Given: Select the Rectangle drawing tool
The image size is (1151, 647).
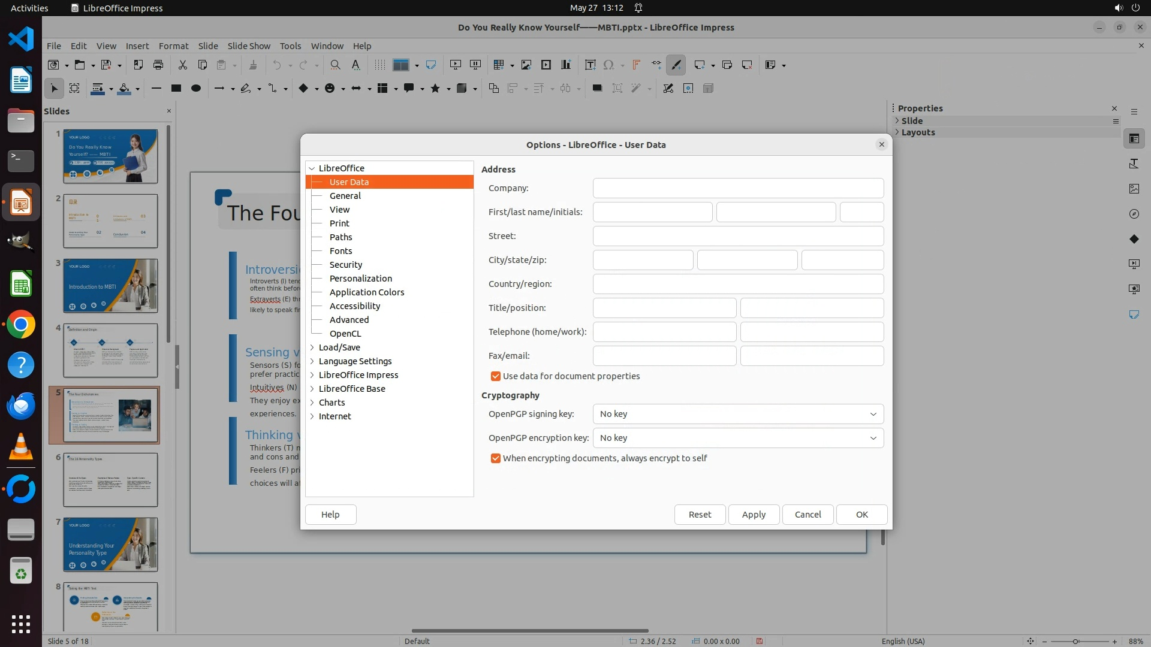Looking at the screenshot, I should point(176,88).
